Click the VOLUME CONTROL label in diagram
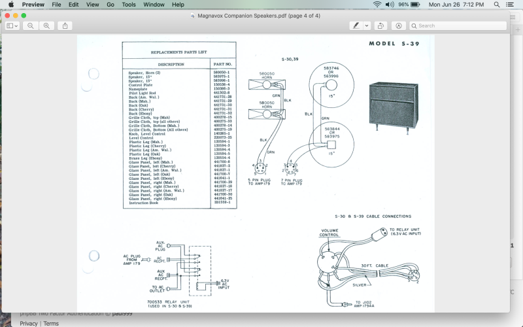This screenshot has height=327, width=523. (x=329, y=233)
